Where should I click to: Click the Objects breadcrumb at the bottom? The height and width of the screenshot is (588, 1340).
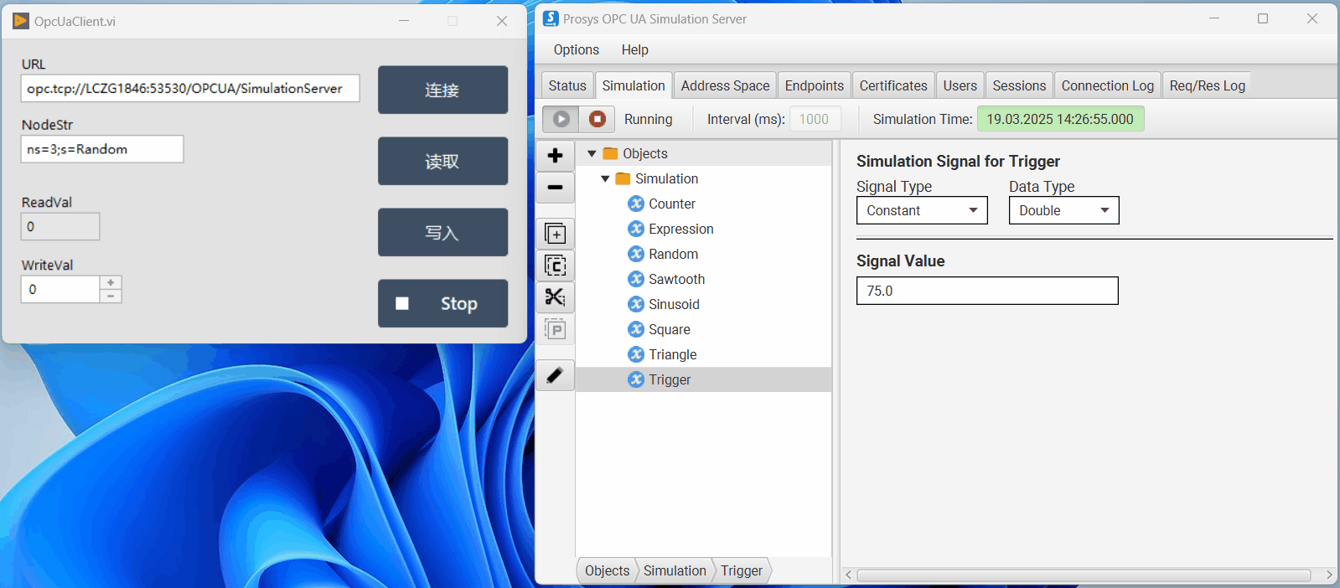point(607,570)
